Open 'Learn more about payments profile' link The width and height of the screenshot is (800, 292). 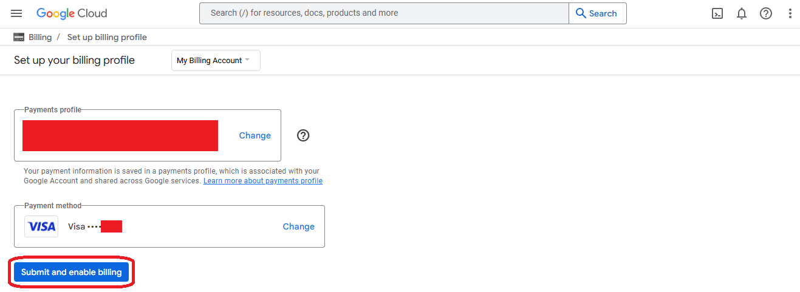coord(262,181)
